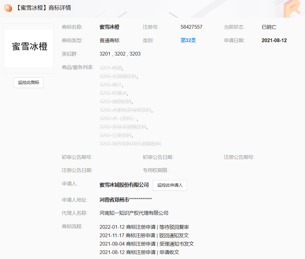Click the 3201-啤酒 goods item
Image resolution: width=305 pixels, height=259 pixels.
click(x=111, y=68)
